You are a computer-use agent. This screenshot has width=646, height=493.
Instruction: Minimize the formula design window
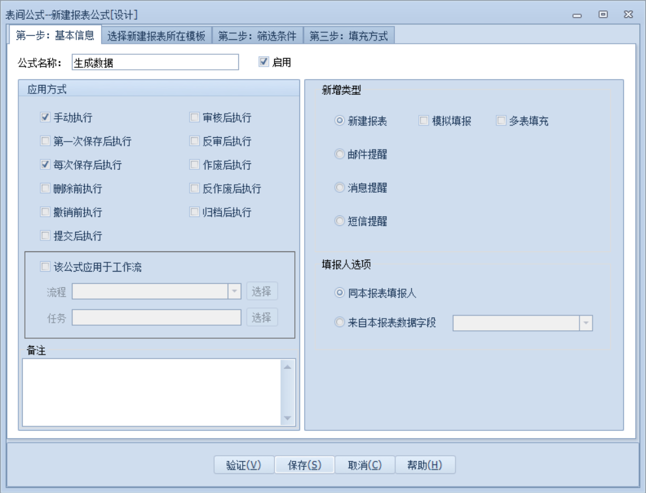(x=577, y=14)
